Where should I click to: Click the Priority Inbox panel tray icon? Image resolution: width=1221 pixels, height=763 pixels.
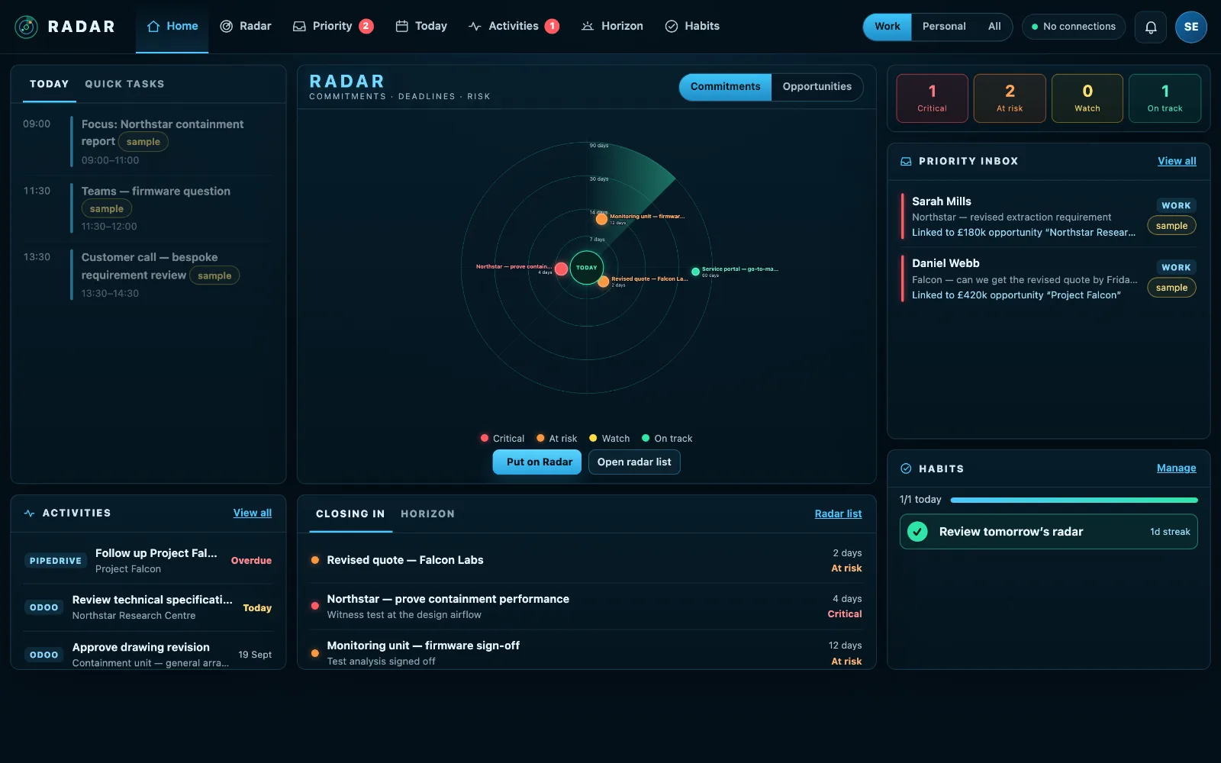pyautogui.click(x=906, y=161)
